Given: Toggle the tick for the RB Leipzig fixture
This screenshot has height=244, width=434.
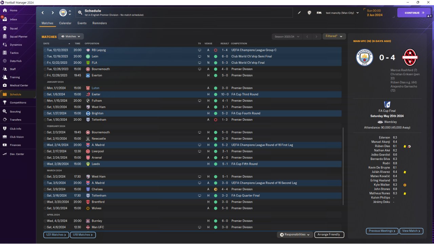Looking at the screenshot, I should 45,50.
